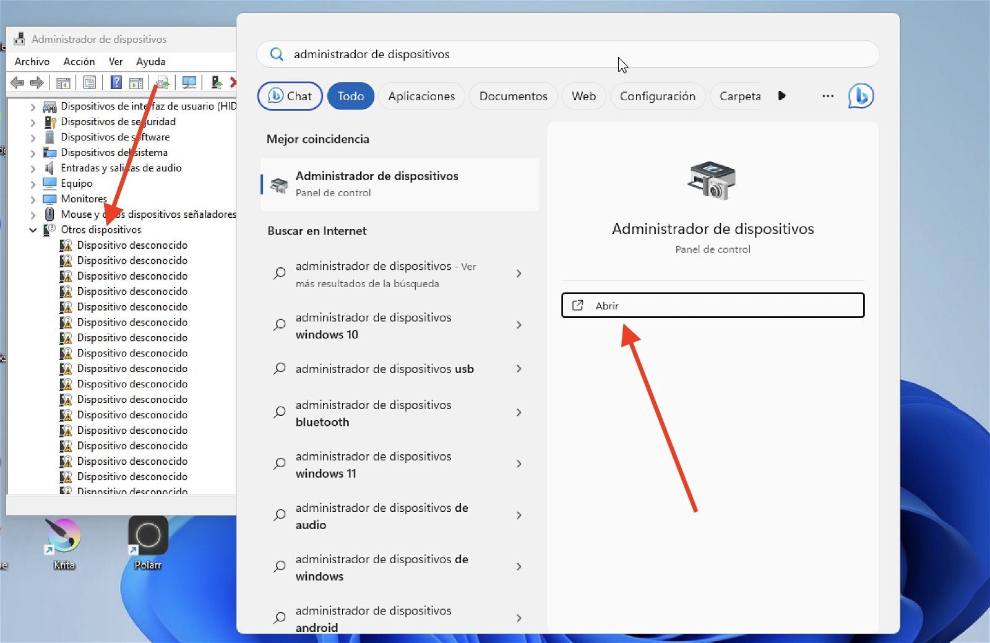The image size is (990, 643).
Task: Switch to the Documentos filter tab
Action: click(x=514, y=96)
